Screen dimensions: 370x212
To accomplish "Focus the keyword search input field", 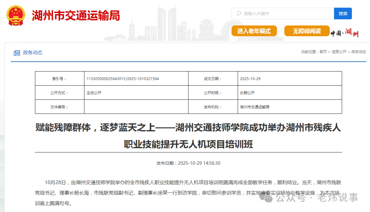I will point(283,13).
